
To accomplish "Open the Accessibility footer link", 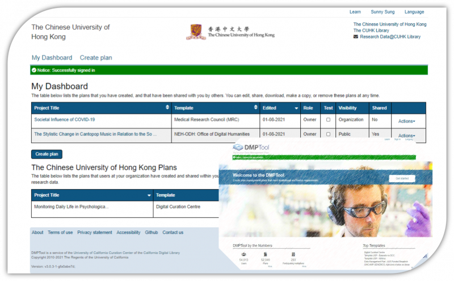I will tap(128, 232).
